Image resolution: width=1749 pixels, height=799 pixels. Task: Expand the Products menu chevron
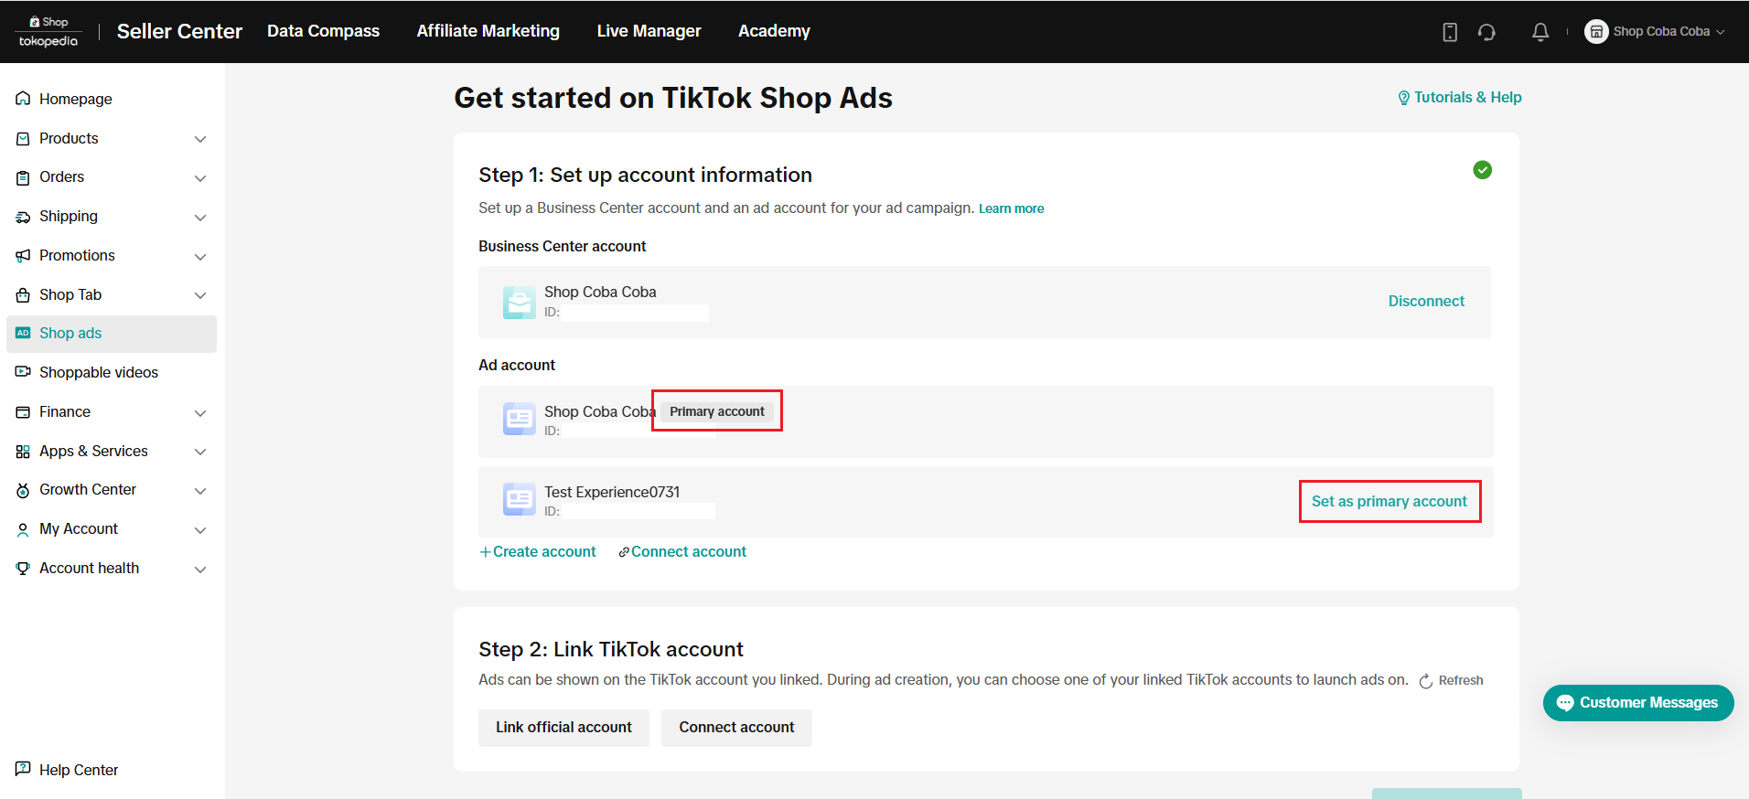point(200,139)
